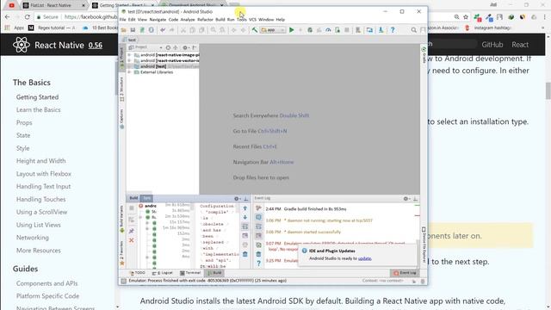Screen dimensions: 551x310
Task: Open the Refactor menu
Action: tap(205, 20)
